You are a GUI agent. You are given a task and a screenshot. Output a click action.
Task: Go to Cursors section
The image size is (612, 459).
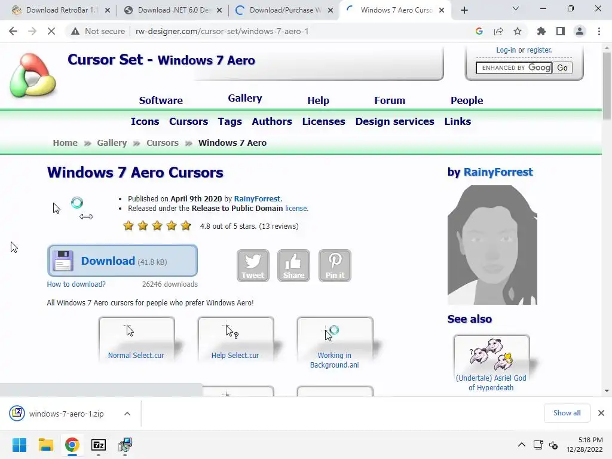click(188, 121)
